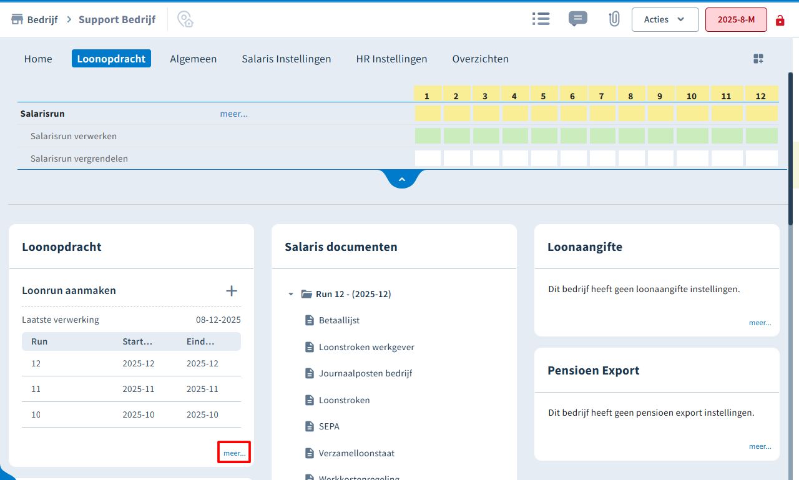The height and width of the screenshot is (480, 799).
Task: Open the Loonstroken werkgever document
Action: pos(366,347)
